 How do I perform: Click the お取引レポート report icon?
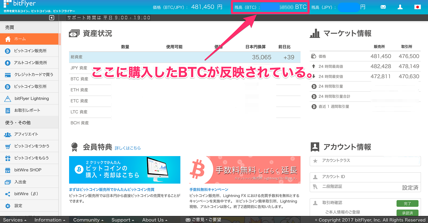click(8, 110)
